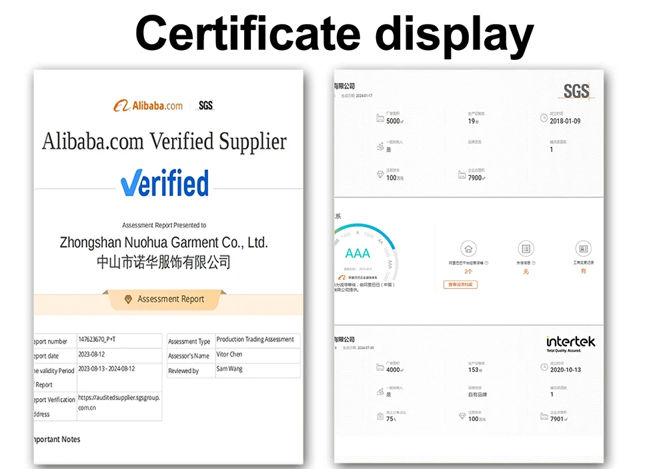This screenshot has height=469, width=667.
Task: Click the clipboard icon beside 75%
Action: (380, 416)
